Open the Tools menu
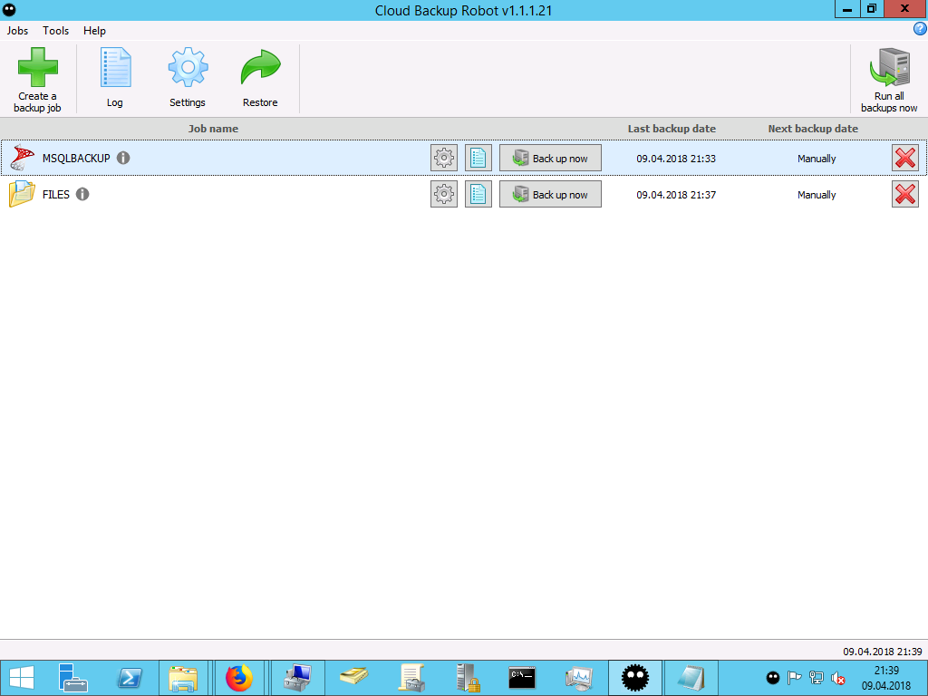Viewport: 928px width, 696px height. [55, 31]
